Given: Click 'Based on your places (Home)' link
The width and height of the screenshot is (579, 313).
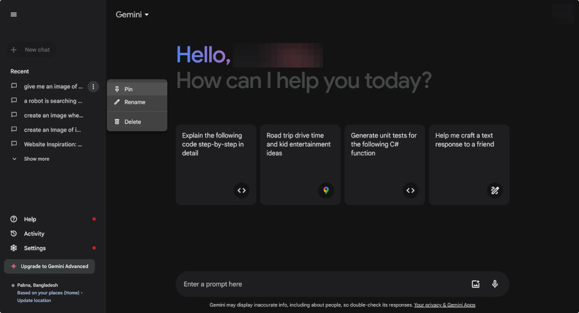Looking at the screenshot, I should (48, 292).
